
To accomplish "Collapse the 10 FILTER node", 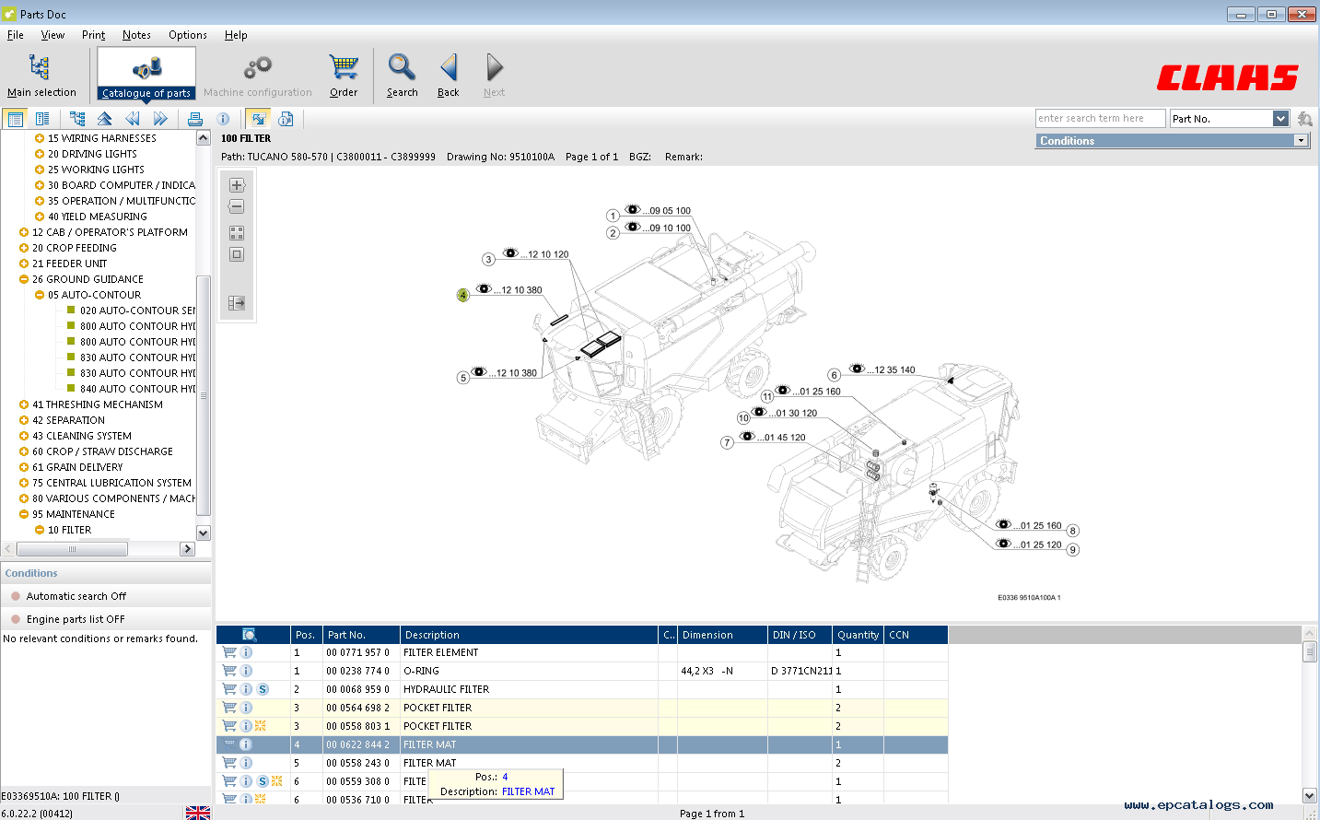I will (x=40, y=530).
